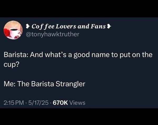Click the Barista question line of the tweet

click(78, 59)
